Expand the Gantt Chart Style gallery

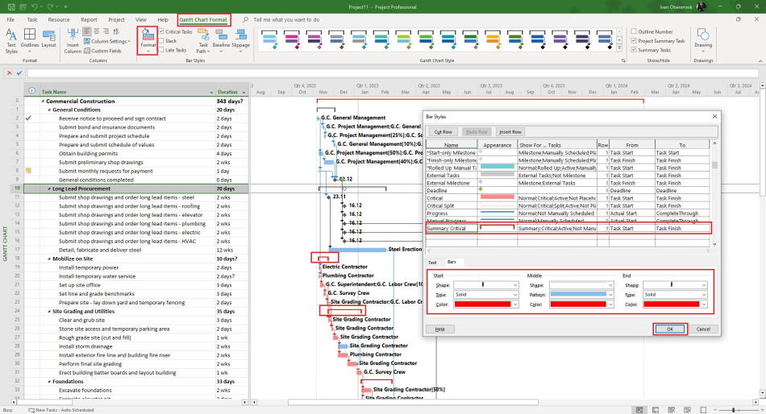coord(619,48)
